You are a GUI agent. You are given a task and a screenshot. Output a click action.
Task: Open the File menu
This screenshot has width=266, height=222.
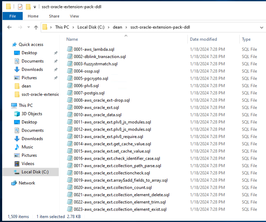12,16
